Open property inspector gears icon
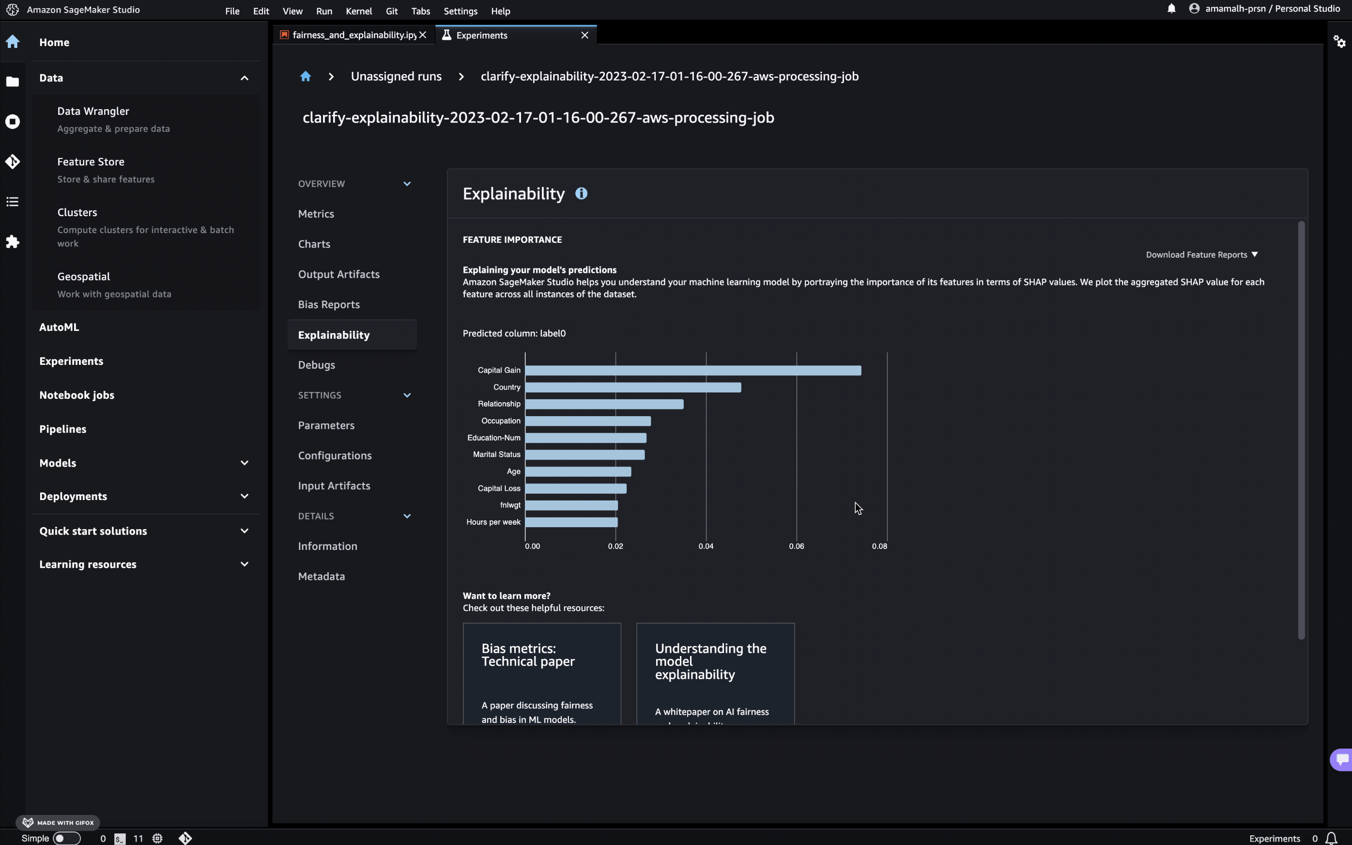The width and height of the screenshot is (1352, 845). pos(1339,42)
